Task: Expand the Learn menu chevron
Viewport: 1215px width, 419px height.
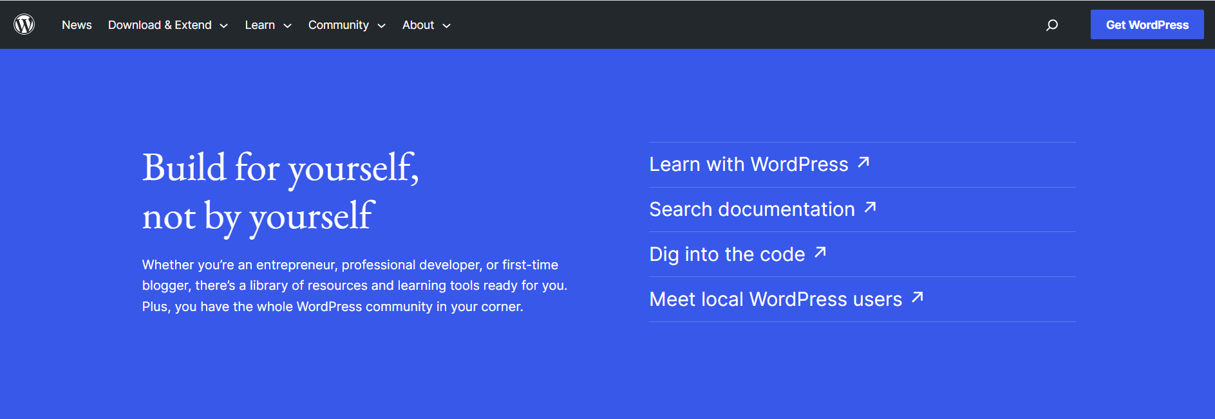Action: coord(288,26)
